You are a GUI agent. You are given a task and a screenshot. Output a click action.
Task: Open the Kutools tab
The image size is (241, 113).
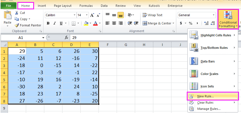click(154, 6)
